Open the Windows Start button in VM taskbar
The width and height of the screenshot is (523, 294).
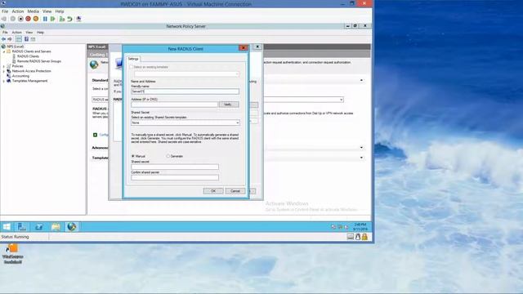pos(7,227)
